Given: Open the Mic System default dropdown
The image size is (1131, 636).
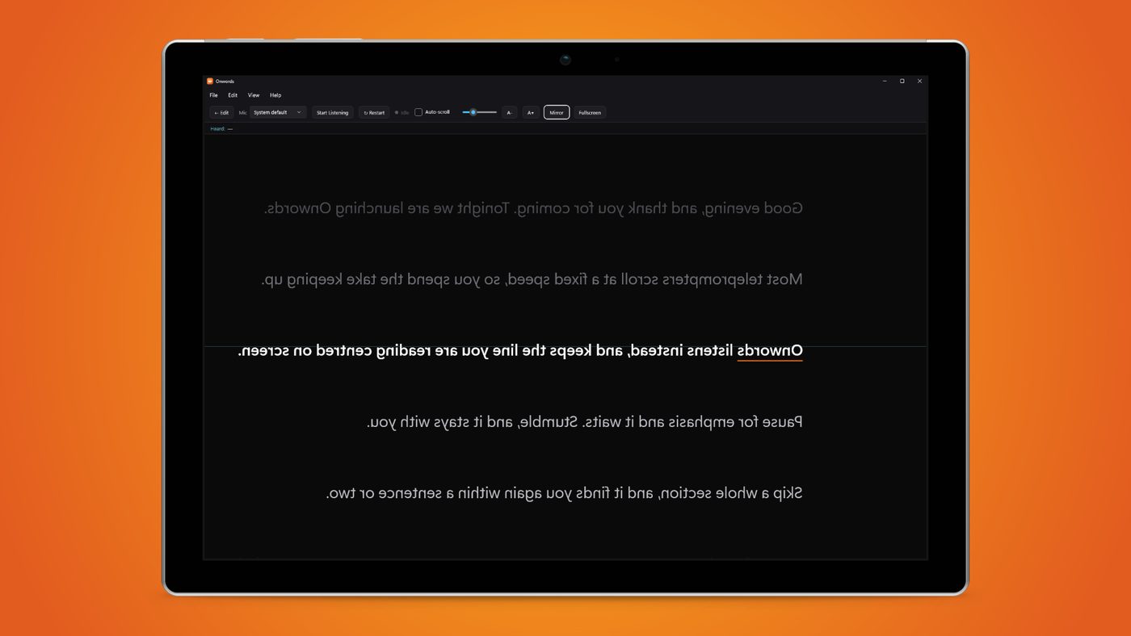Looking at the screenshot, I should click(x=278, y=112).
